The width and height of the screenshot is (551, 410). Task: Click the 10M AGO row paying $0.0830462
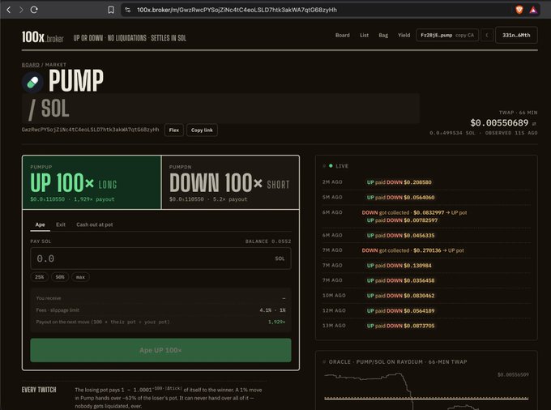(426, 296)
